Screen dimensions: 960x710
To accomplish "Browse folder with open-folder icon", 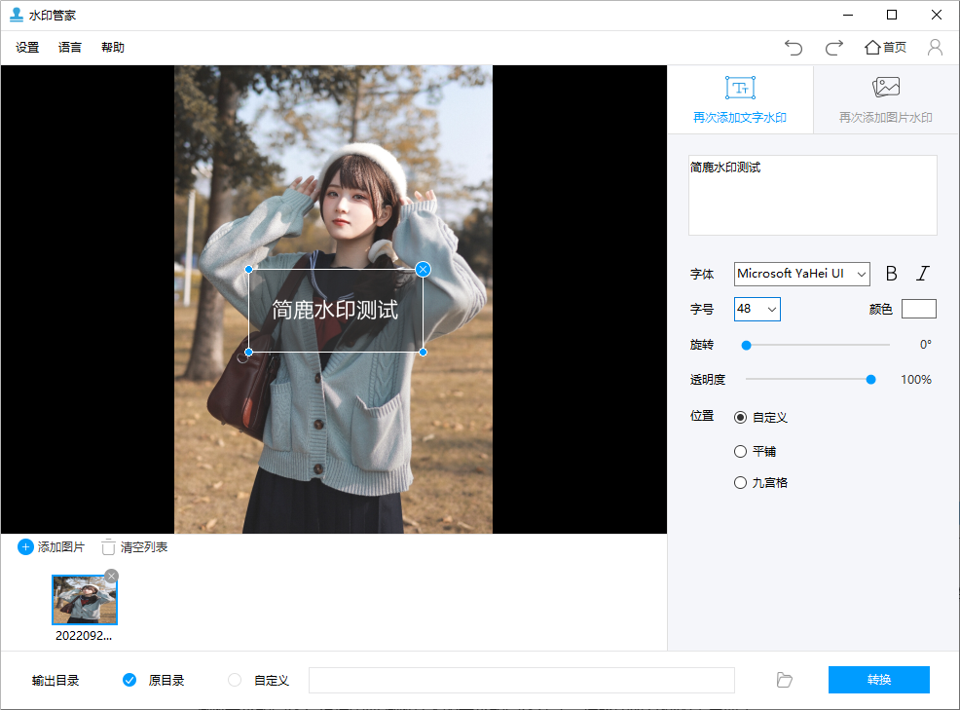I will (x=785, y=680).
